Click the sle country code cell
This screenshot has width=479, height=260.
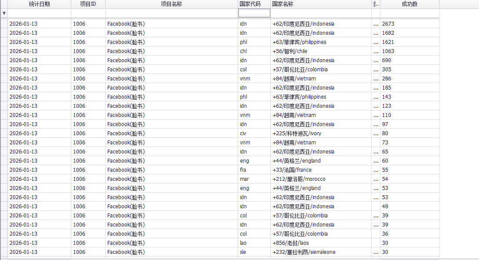254,252
